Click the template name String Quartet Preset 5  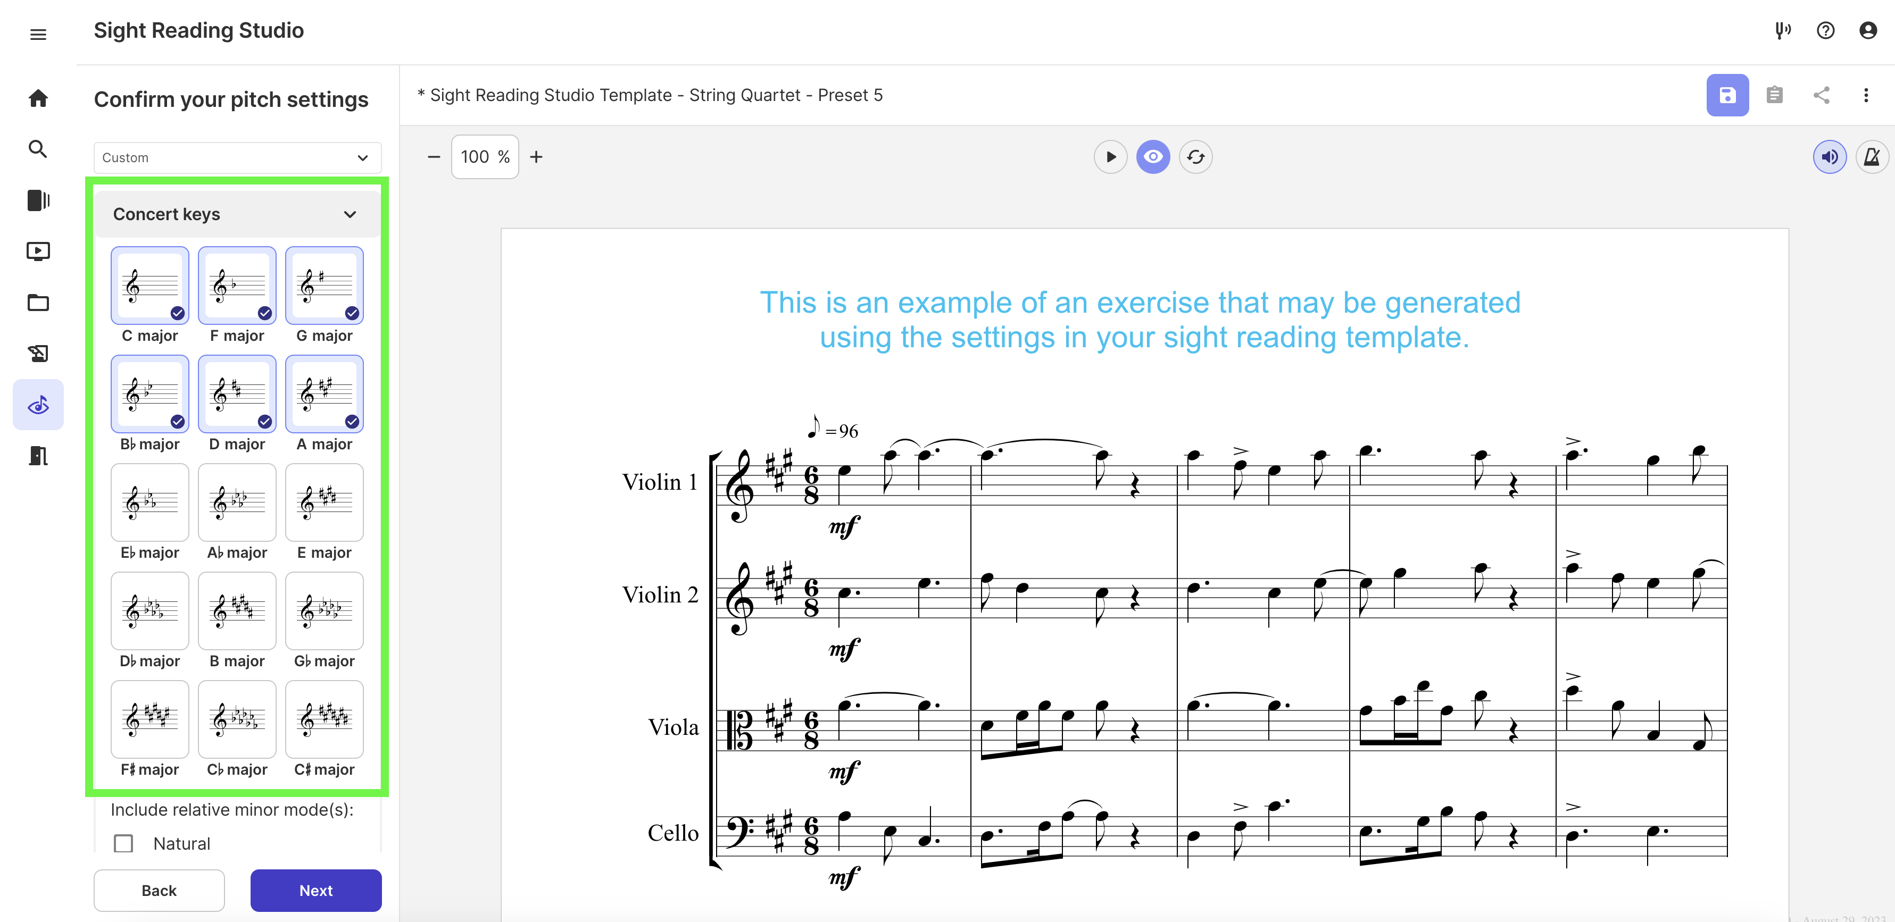tap(650, 95)
